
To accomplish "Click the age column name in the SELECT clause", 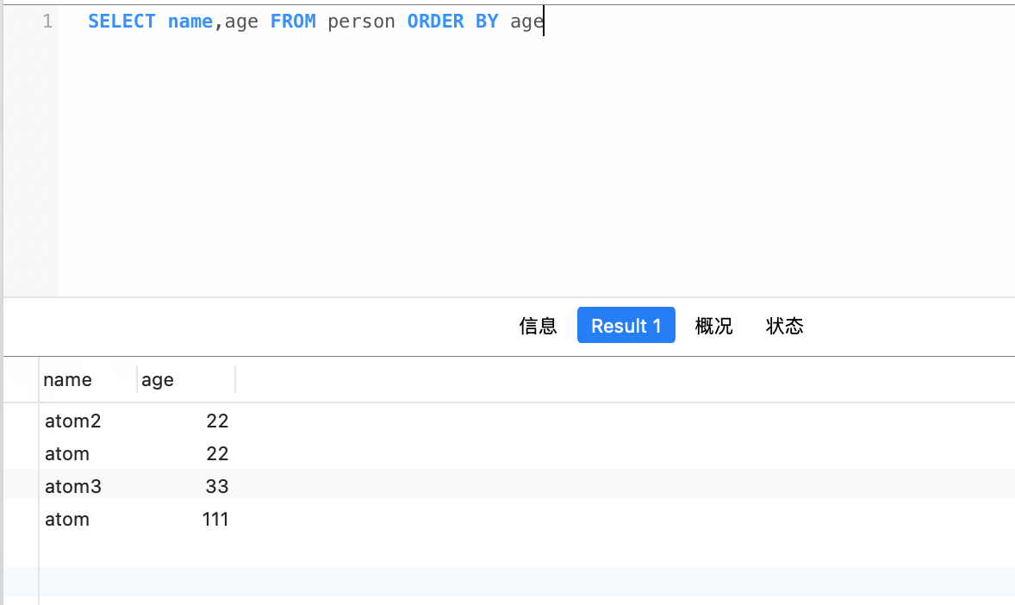I will point(241,21).
